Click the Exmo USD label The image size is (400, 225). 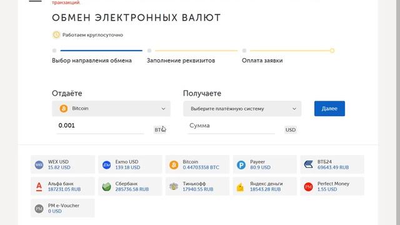tap(127, 162)
